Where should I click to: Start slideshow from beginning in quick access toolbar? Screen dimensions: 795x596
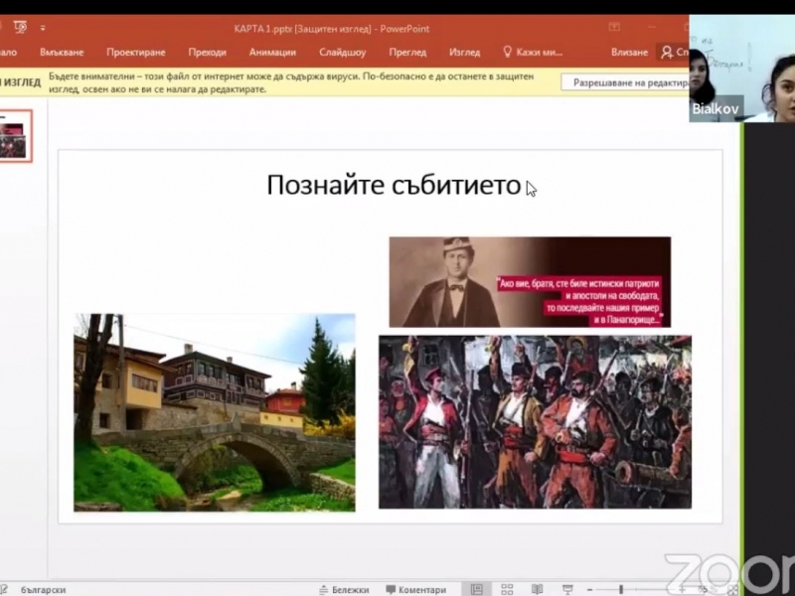pyautogui.click(x=20, y=27)
